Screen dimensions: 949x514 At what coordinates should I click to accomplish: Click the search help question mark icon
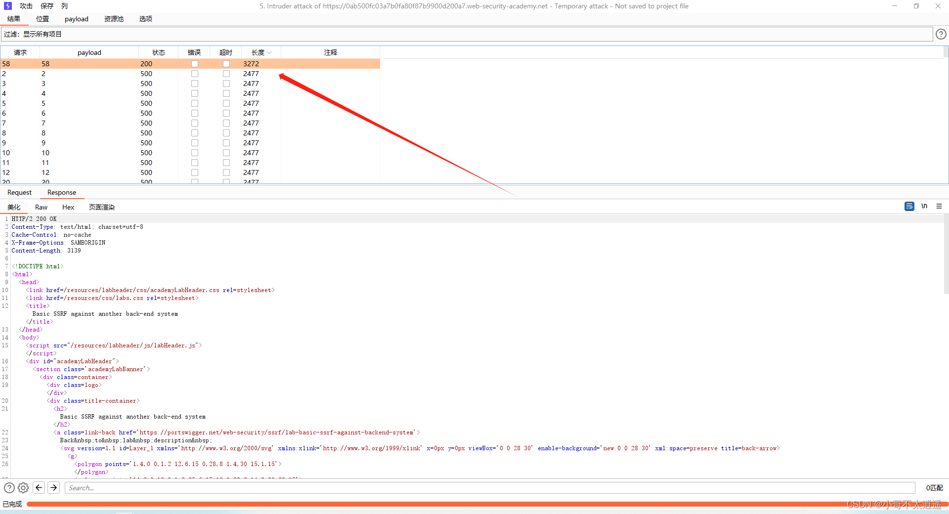click(9, 488)
